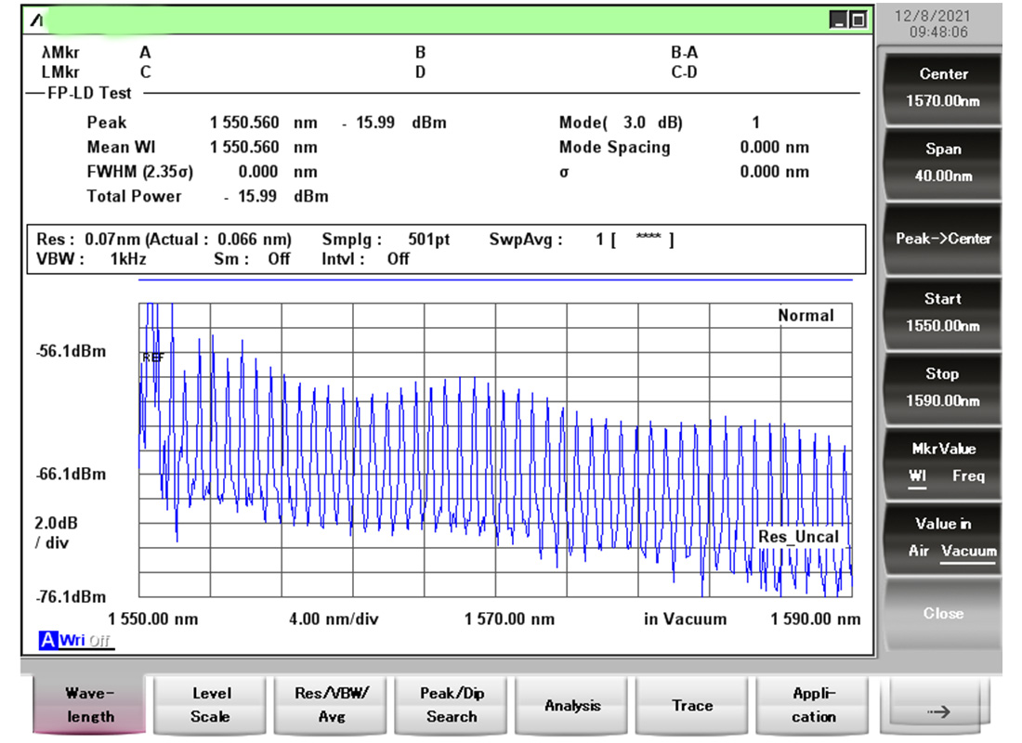Click the arrow next-page softkey
Screen dimensions: 1022x743
click(939, 711)
